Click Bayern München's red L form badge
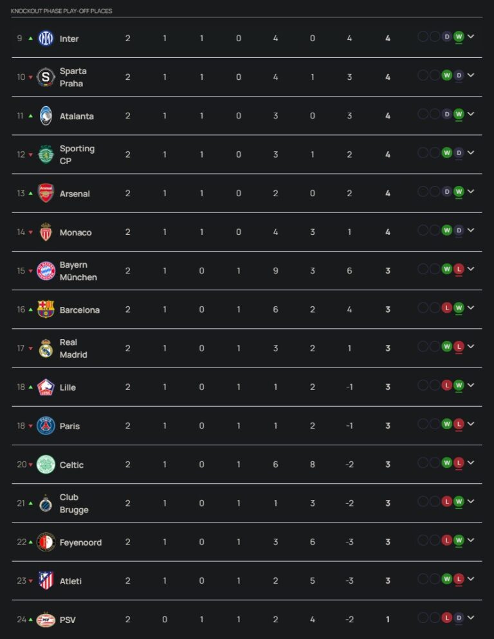The image size is (494, 639). [459, 269]
